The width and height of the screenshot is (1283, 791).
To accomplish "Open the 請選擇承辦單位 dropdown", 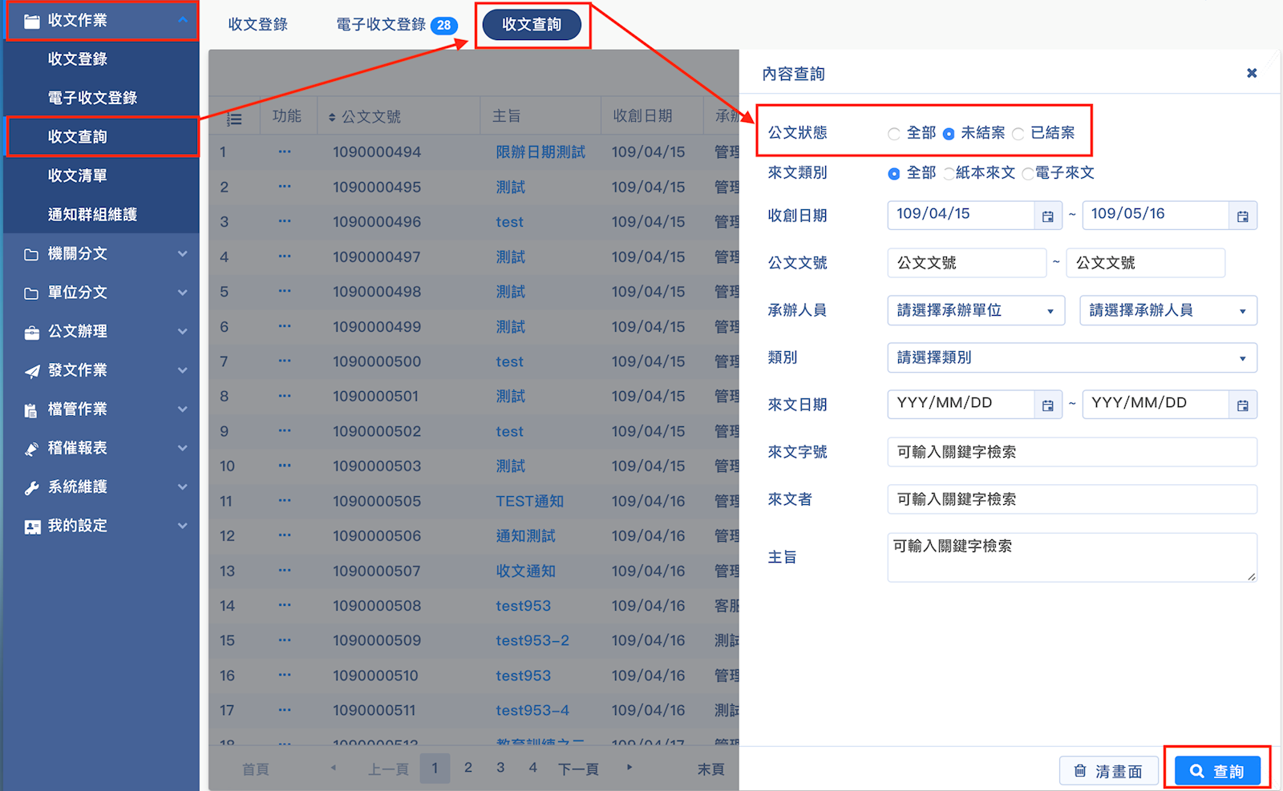I will [975, 311].
